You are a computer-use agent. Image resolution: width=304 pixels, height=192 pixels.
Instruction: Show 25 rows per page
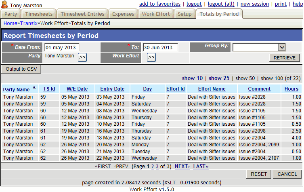(x=219, y=78)
